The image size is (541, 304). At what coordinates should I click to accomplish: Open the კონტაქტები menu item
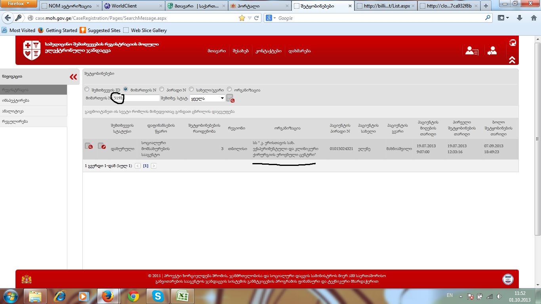(269, 51)
